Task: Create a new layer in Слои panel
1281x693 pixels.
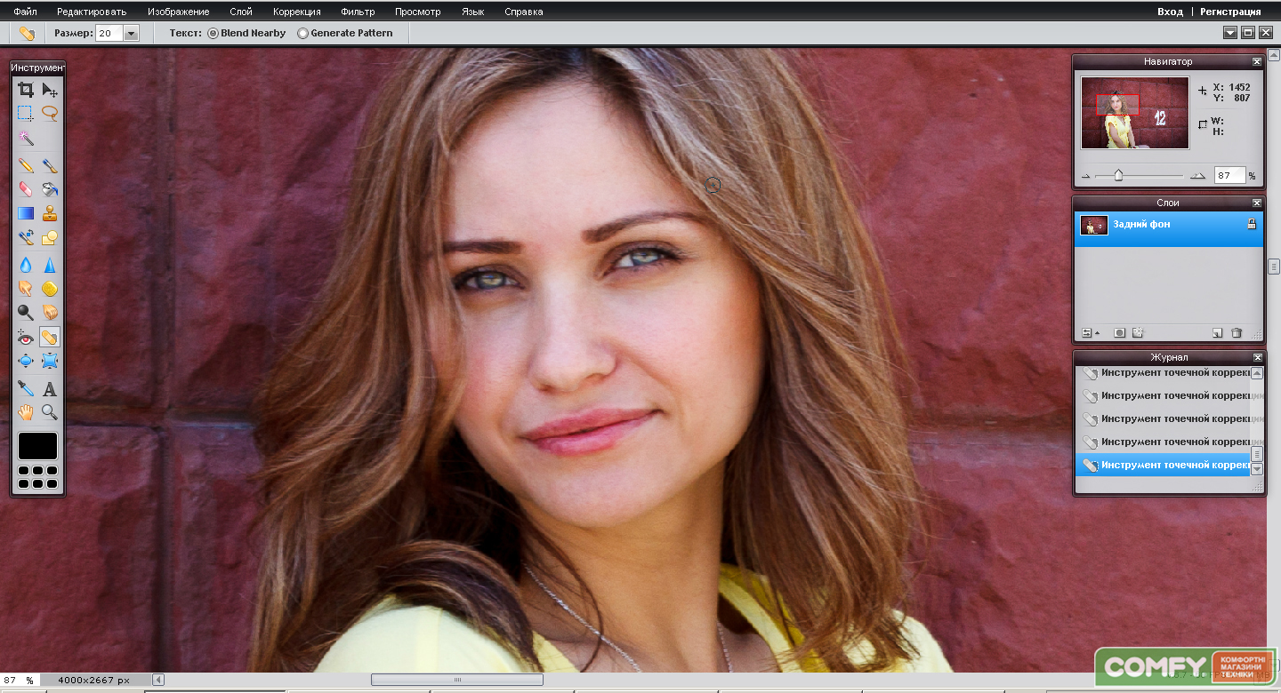Action: [x=1217, y=333]
